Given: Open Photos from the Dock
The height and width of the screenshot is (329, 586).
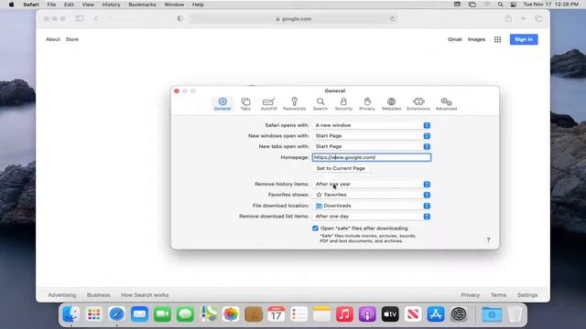Looking at the screenshot, I should [x=231, y=314].
